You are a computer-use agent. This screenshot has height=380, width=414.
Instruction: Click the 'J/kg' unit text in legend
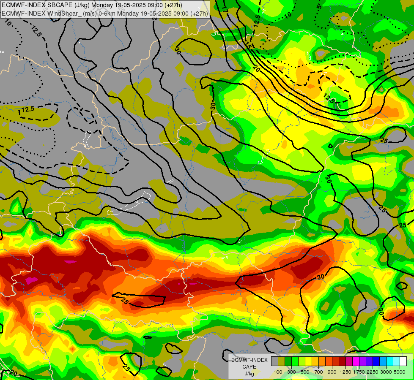click(x=249, y=374)
